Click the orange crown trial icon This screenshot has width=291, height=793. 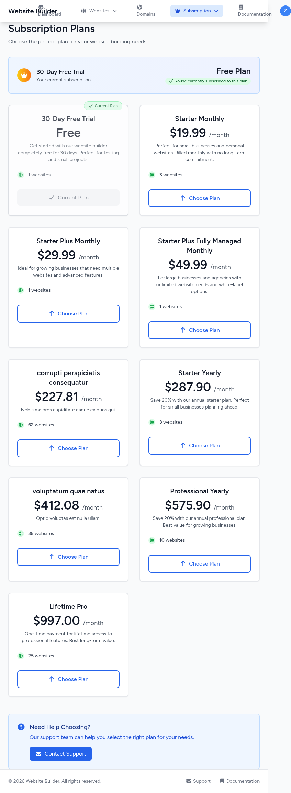(x=24, y=75)
